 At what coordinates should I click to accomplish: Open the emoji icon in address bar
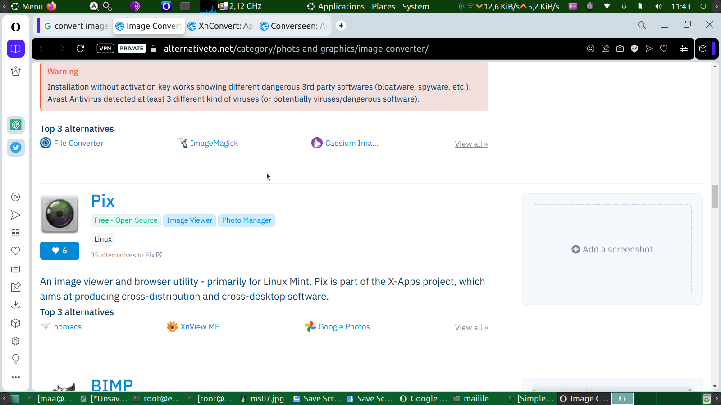pyautogui.click(x=591, y=49)
